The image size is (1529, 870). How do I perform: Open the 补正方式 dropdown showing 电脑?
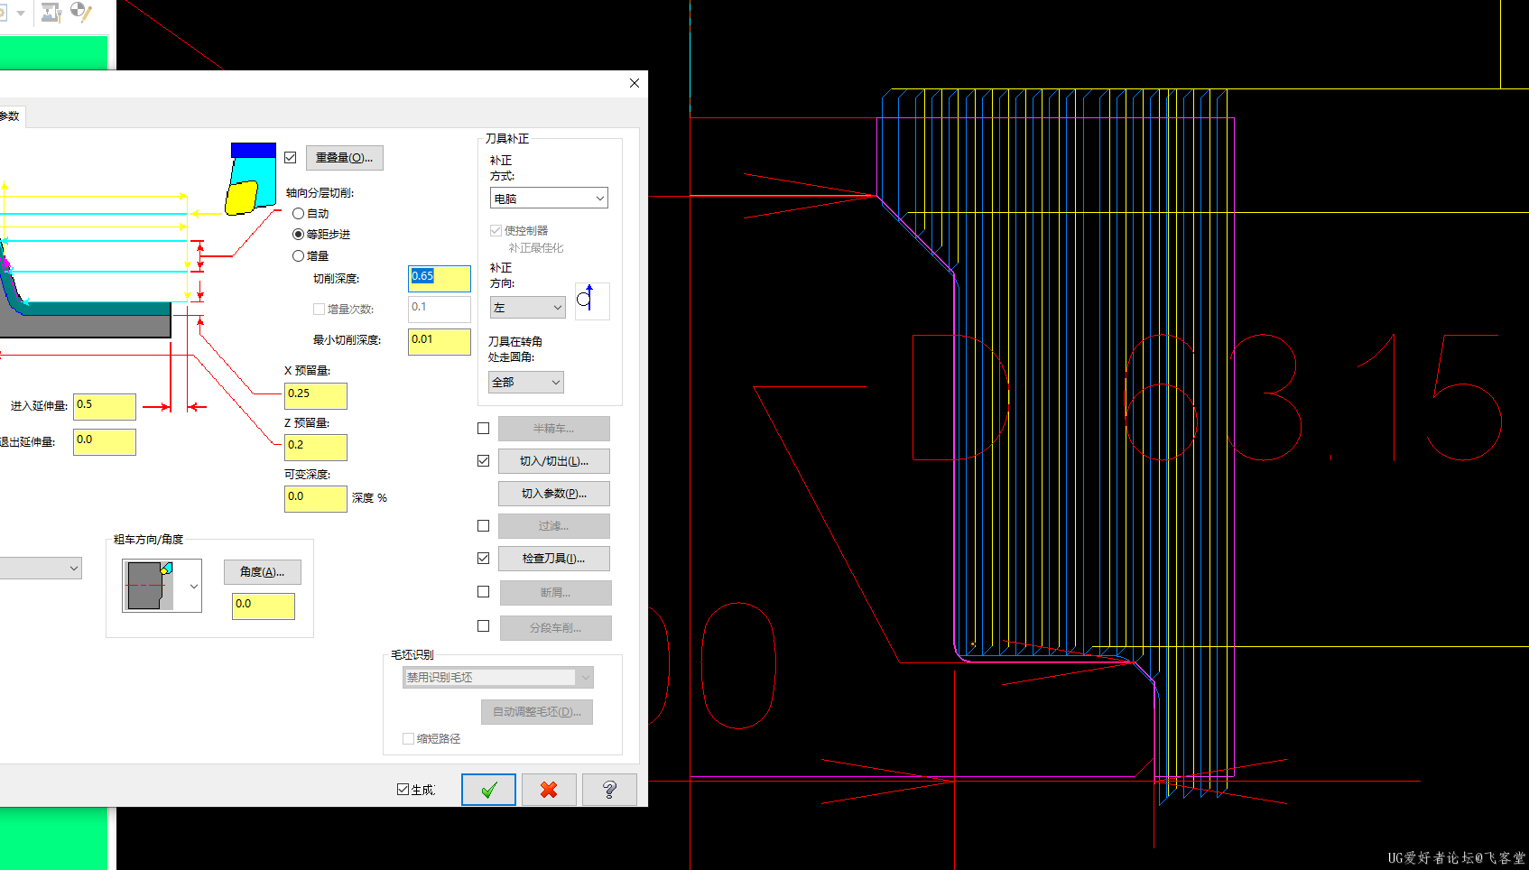[549, 198]
